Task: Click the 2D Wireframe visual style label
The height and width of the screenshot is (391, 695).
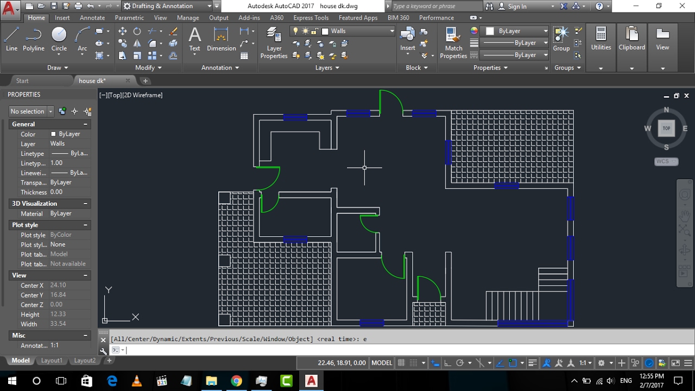Action: pos(142,95)
